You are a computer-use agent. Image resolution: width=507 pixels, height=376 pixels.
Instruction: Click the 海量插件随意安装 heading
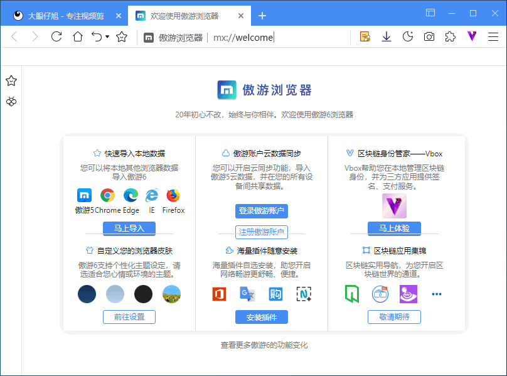point(262,251)
